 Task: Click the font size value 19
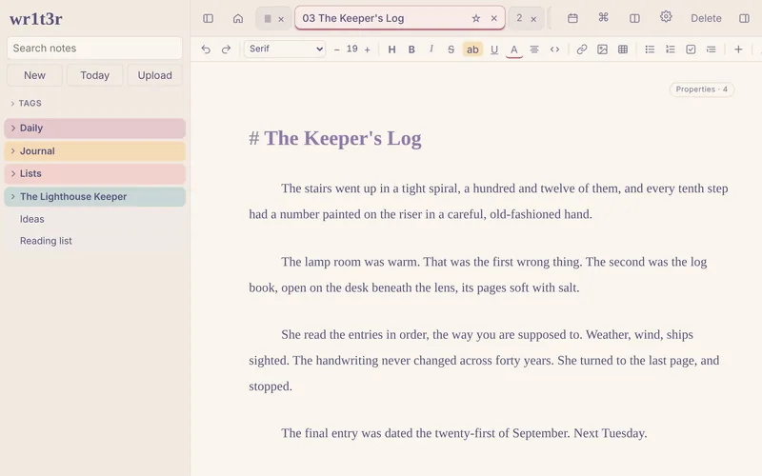[351, 50]
